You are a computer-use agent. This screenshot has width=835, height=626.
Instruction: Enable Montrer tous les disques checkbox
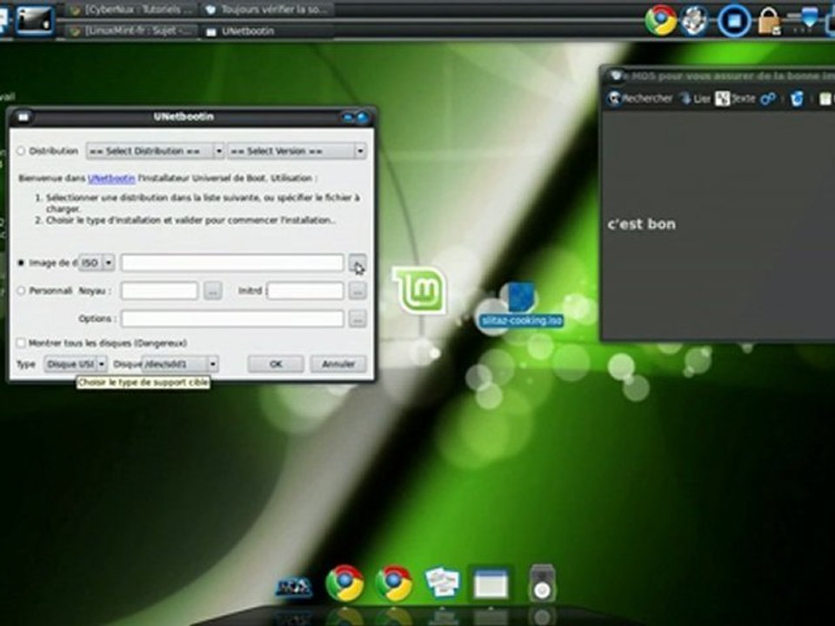(21, 343)
